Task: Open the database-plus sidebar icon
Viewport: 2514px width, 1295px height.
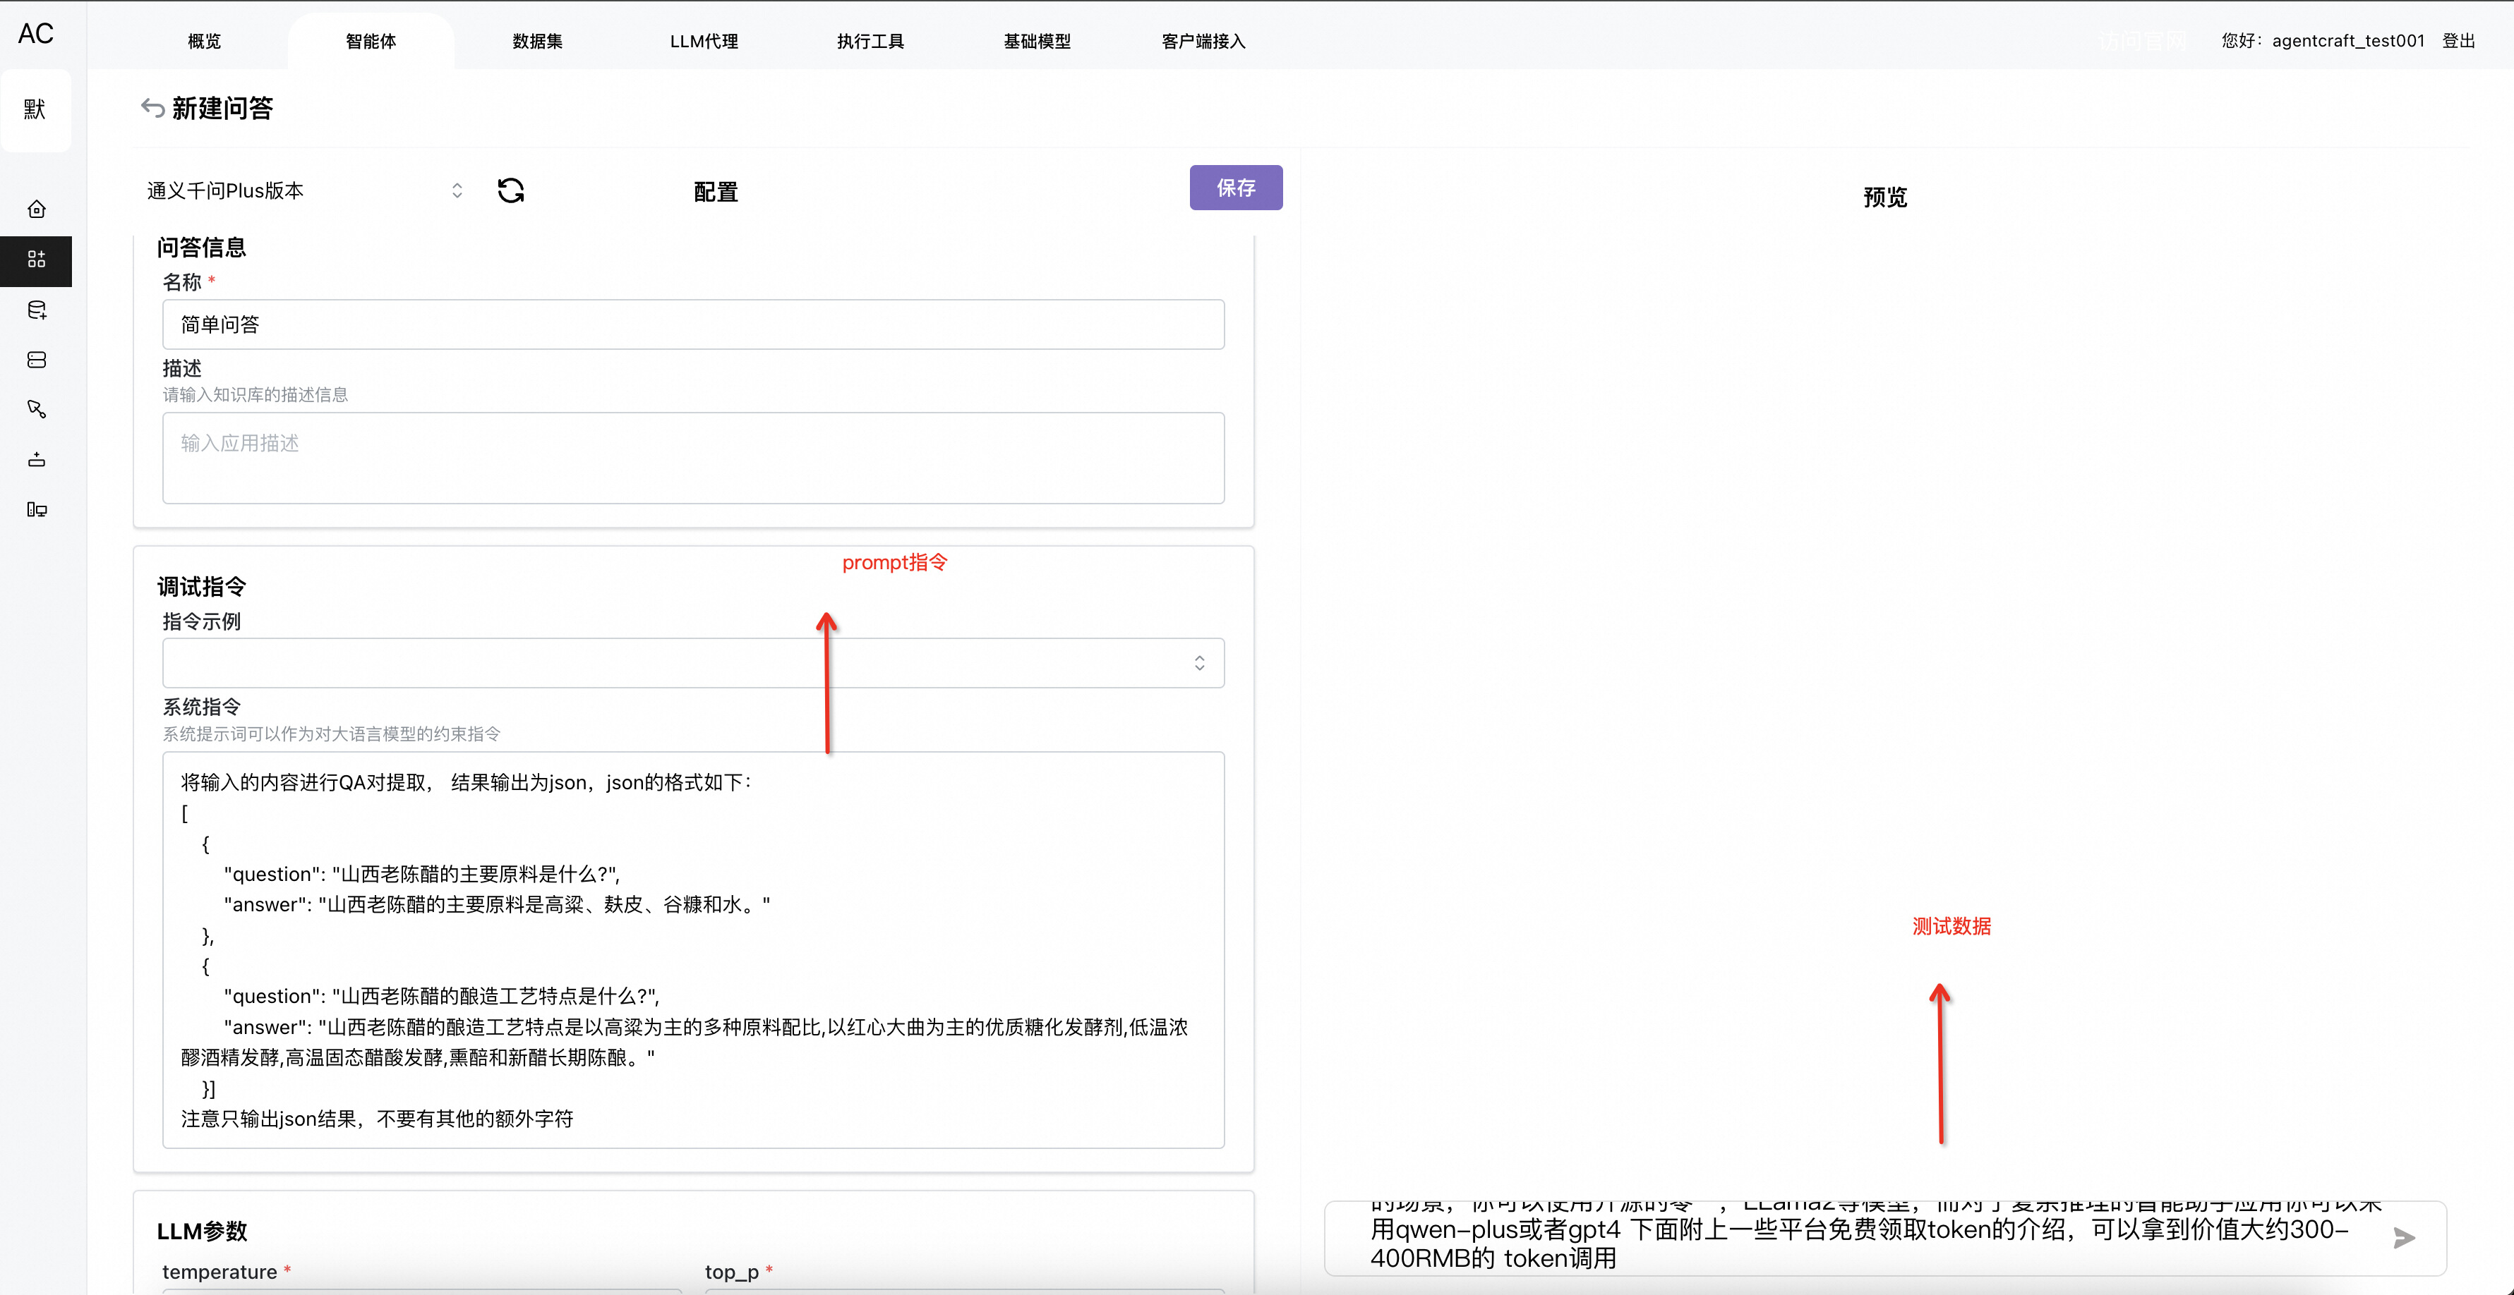Action: point(36,310)
